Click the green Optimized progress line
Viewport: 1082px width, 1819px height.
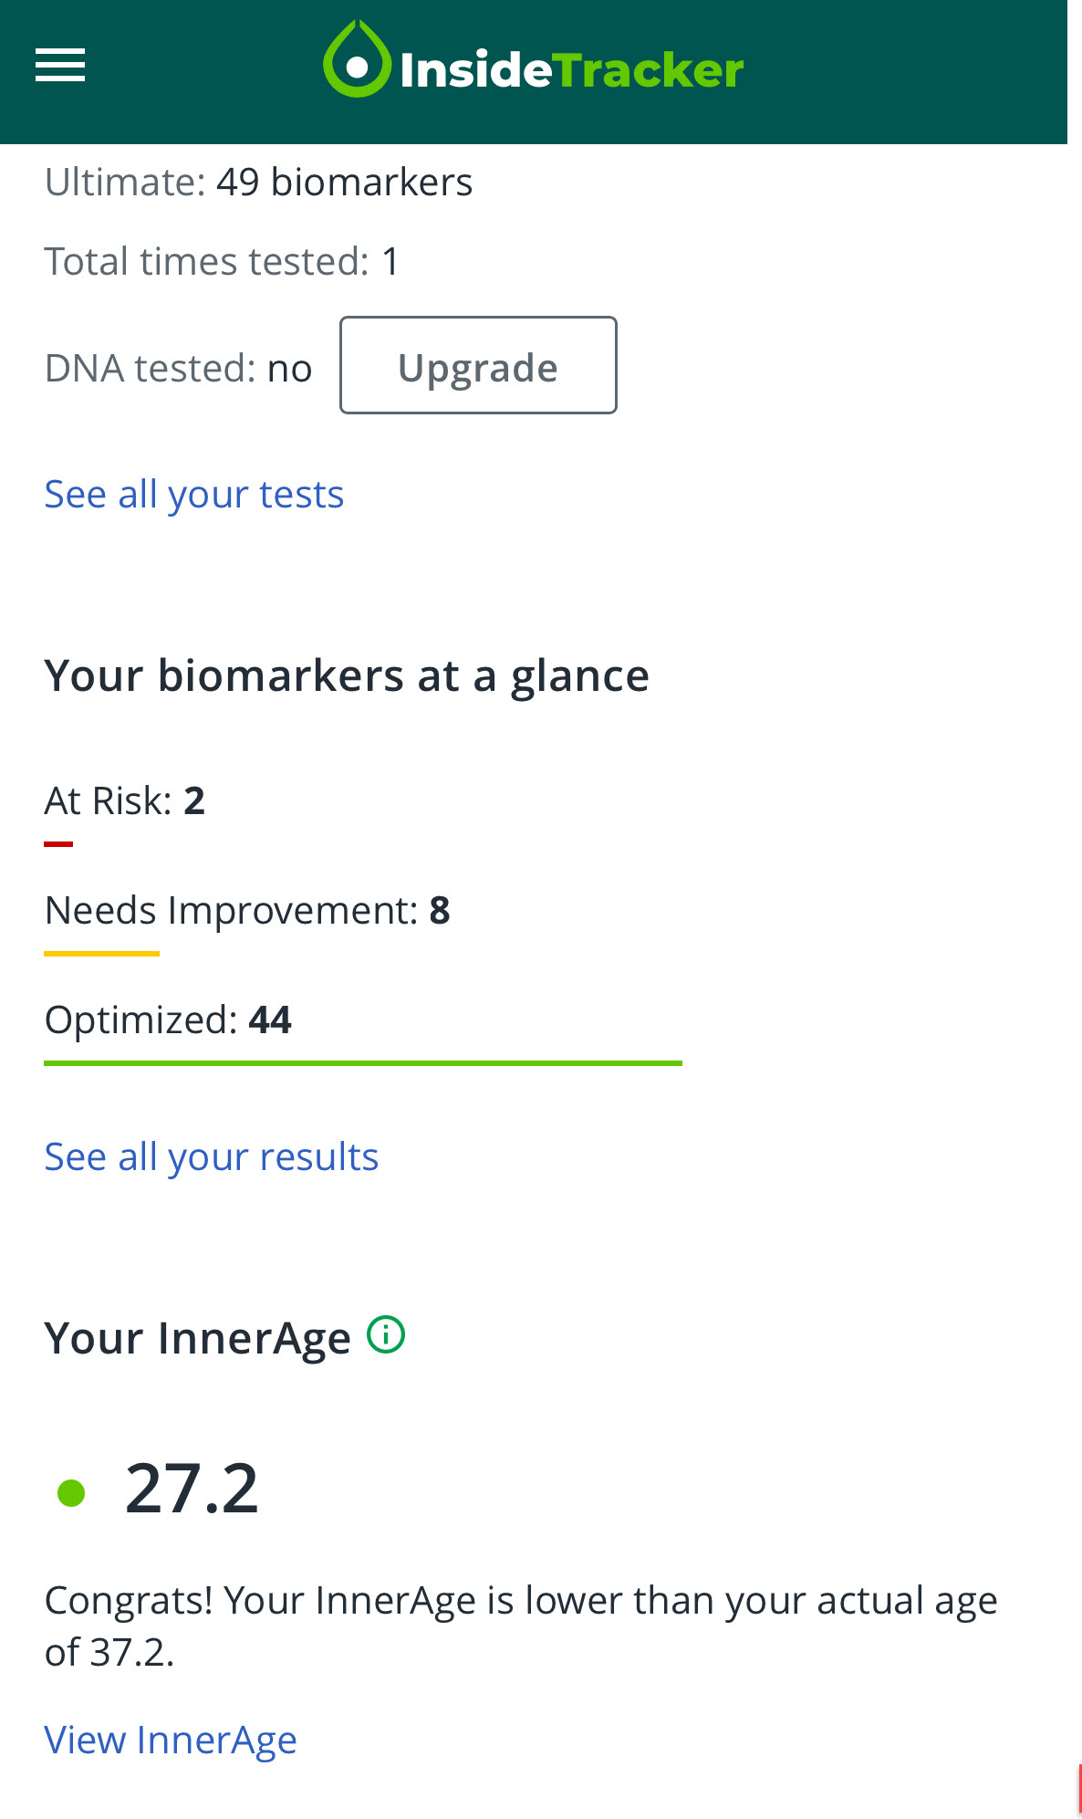[x=363, y=1062]
